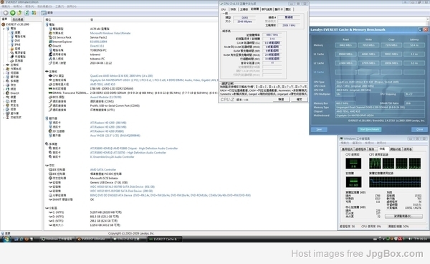Switch to the Mainboard (主機板) tab in CPU-Z
Image resolution: width=430 pixels, height=264 pixels.
tap(244, 9)
